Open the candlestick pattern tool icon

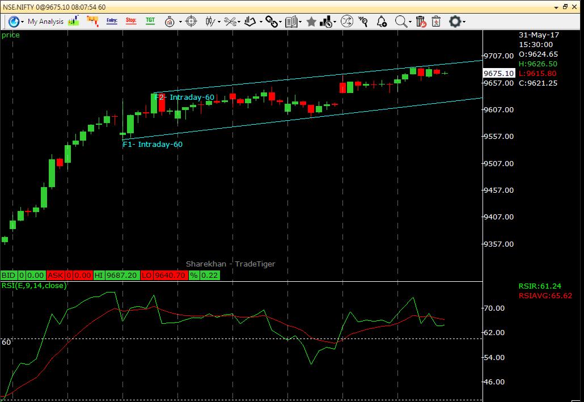(209, 21)
